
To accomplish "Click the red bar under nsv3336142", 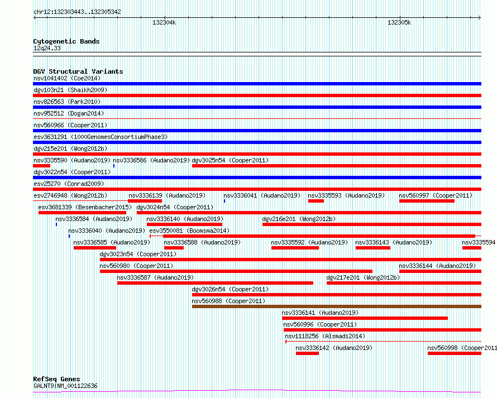I will (x=308, y=353).
